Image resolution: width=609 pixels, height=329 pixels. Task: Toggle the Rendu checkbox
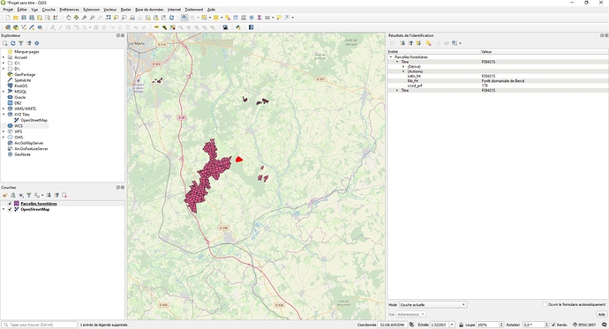pos(553,325)
